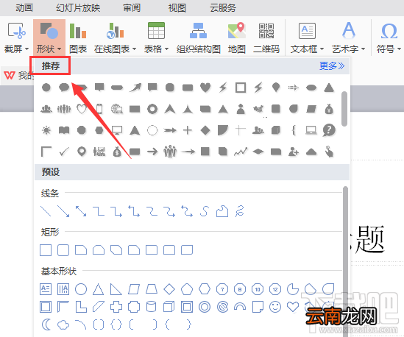Switch to the 云服务 tab
Screen dimensions: 404x337
(223, 8)
